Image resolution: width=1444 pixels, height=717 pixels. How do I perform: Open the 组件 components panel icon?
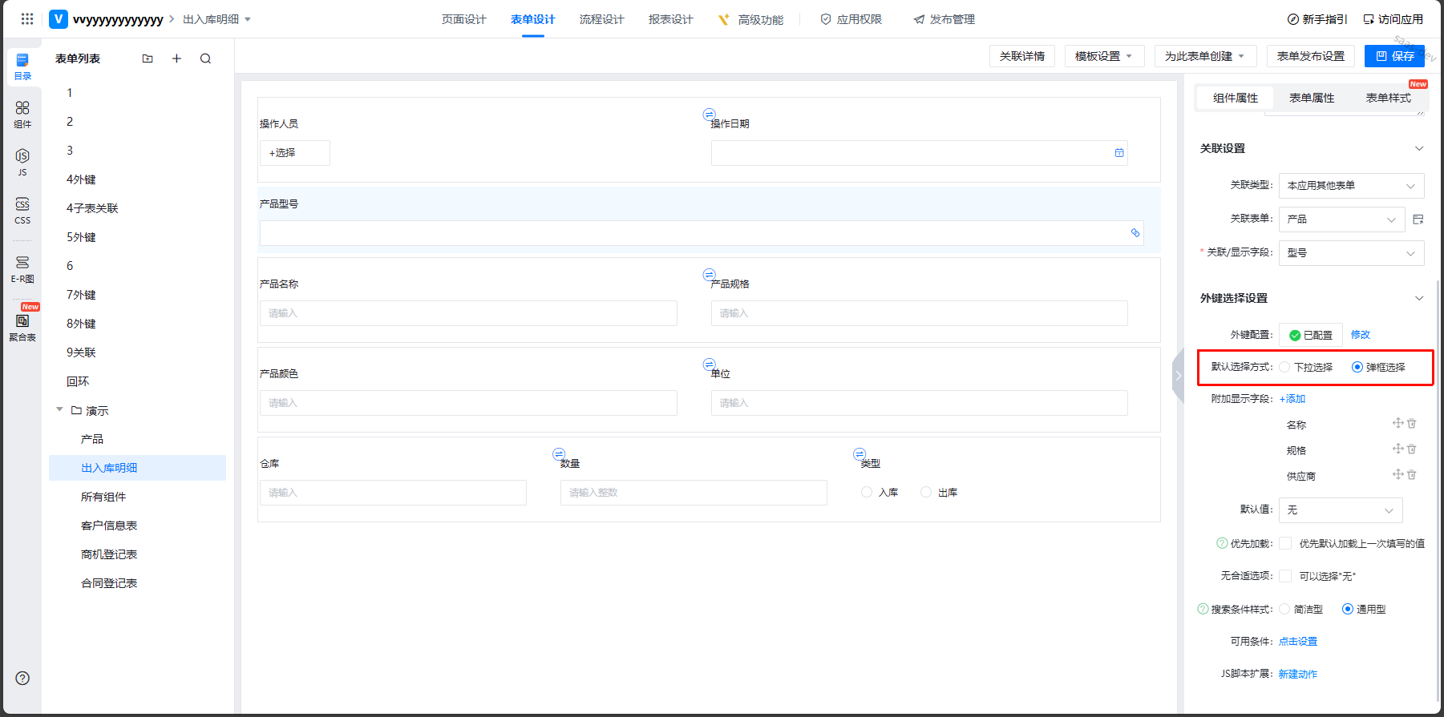click(x=22, y=113)
